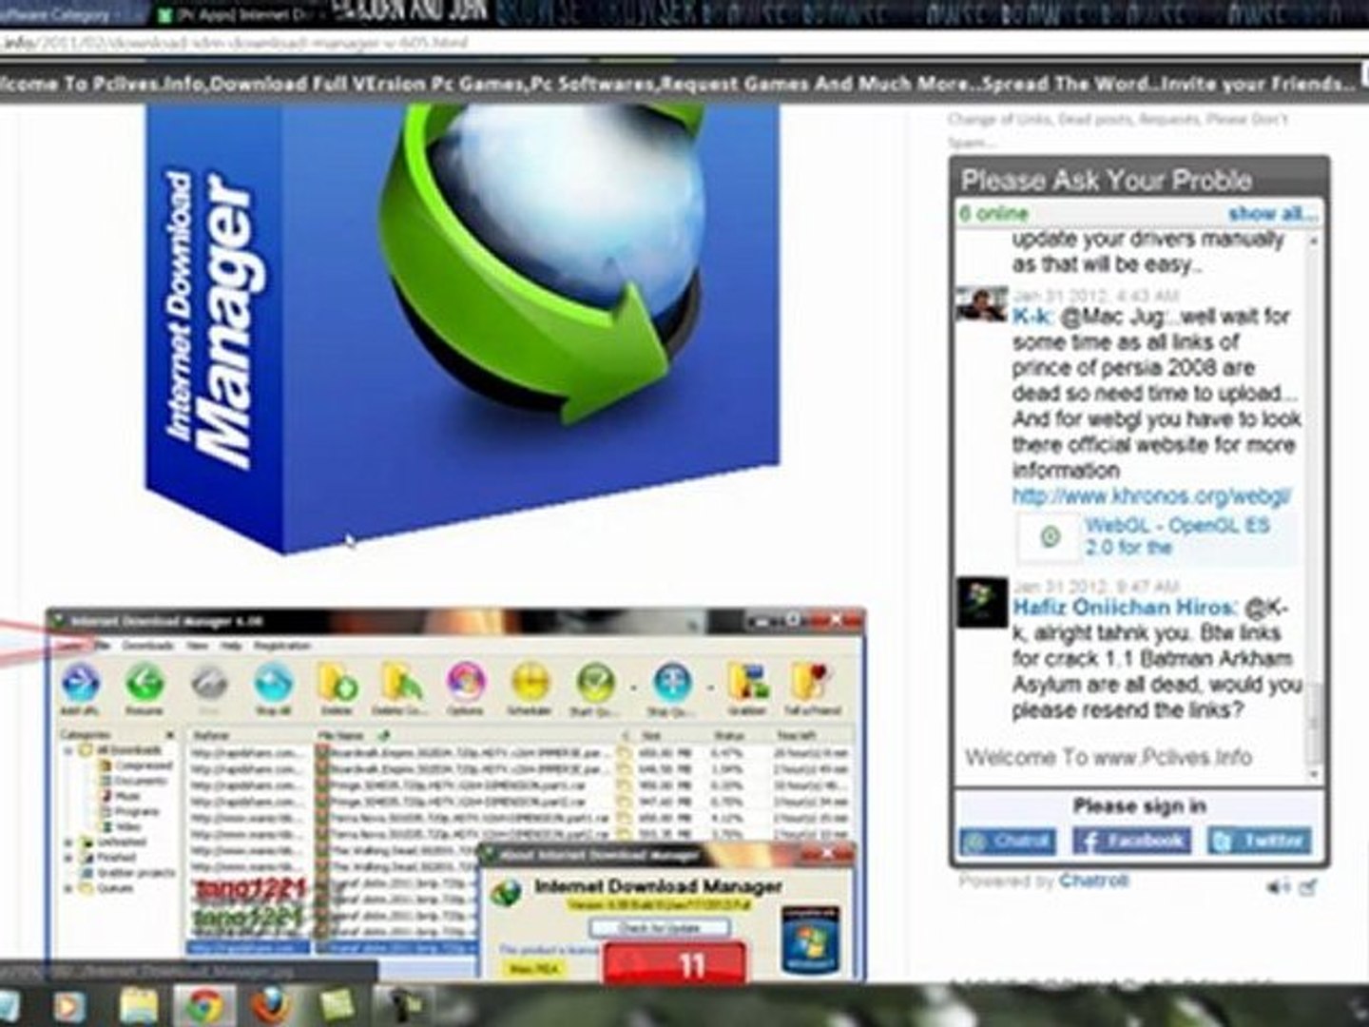
Task: Open the "WebGL - OpenGL ES 2.0" link preview
Action: pos(1177,536)
